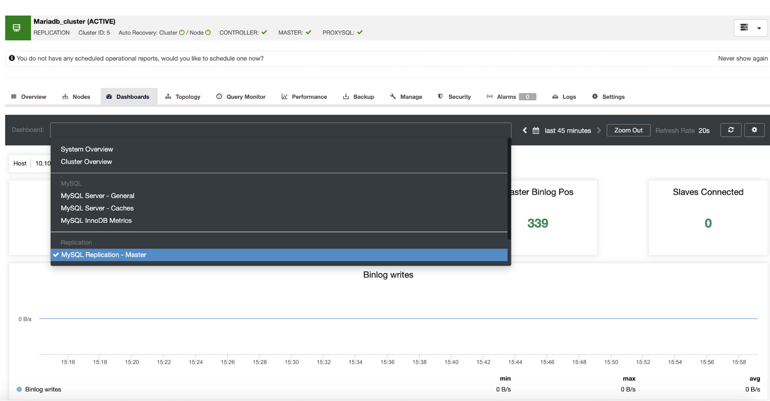Open the Settings tab

coord(609,97)
